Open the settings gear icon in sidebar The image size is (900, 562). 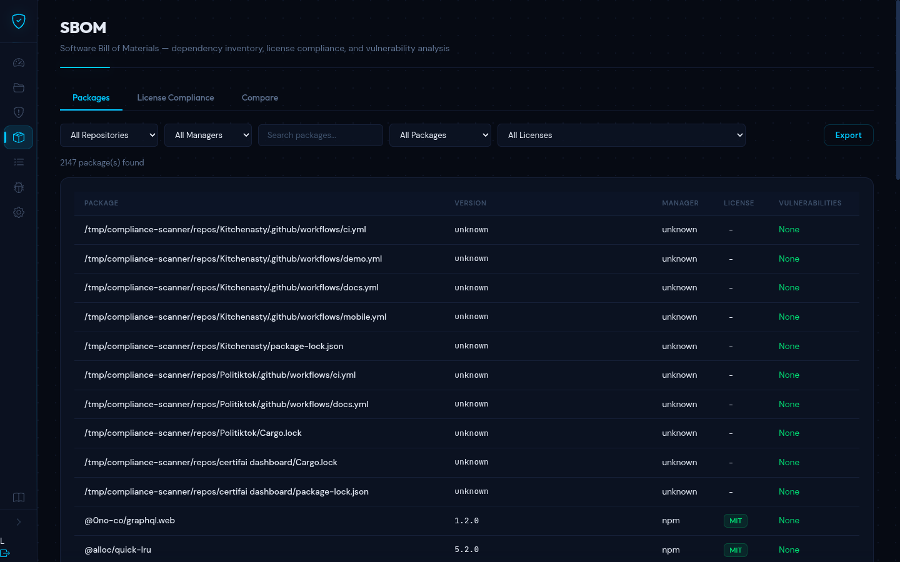18,212
